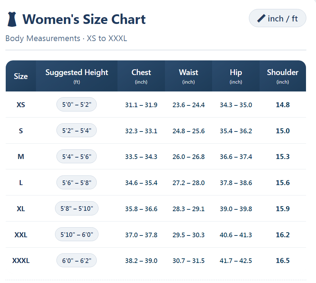Select the 6'0" – 6'2" height badge
The height and width of the screenshot is (283, 316).
(x=76, y=260)
